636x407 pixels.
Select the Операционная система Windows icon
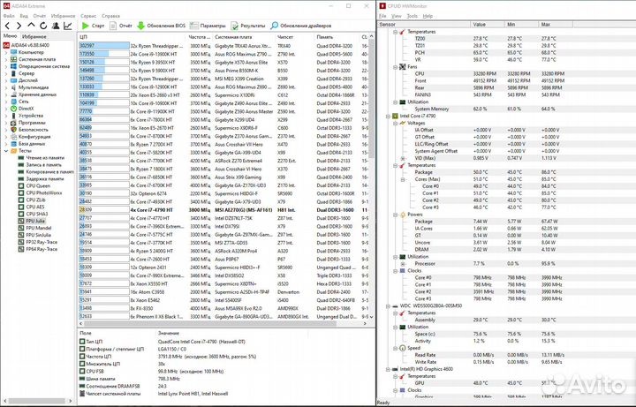tap(14, 66)
